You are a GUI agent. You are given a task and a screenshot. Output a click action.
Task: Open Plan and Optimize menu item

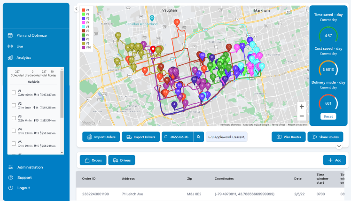(31, 35)
